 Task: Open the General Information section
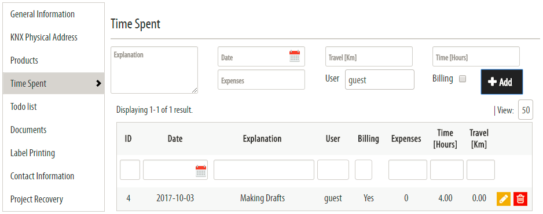pyautogui.click(x=42, y=14)
